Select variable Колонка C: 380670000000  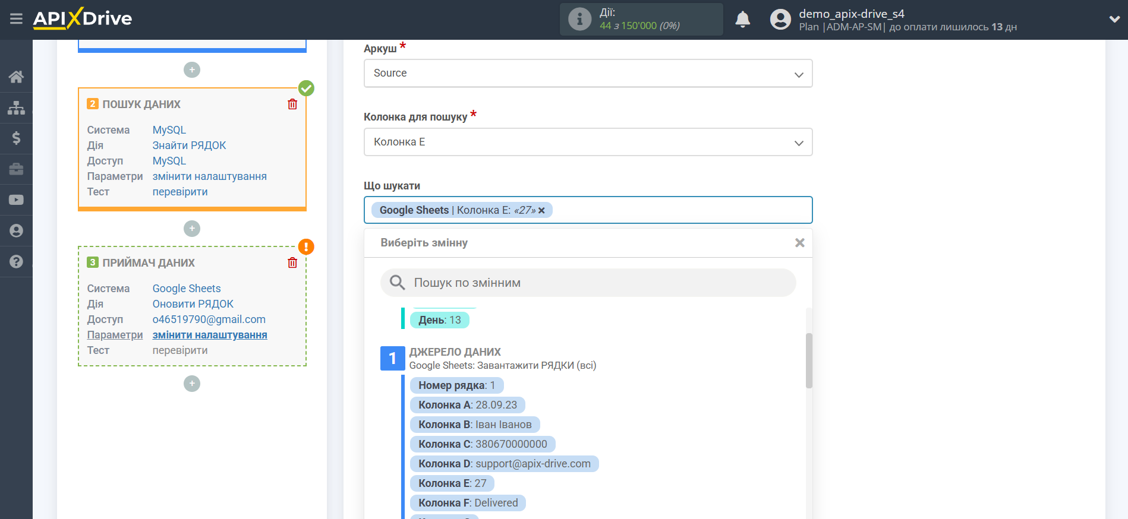point(483,444)
